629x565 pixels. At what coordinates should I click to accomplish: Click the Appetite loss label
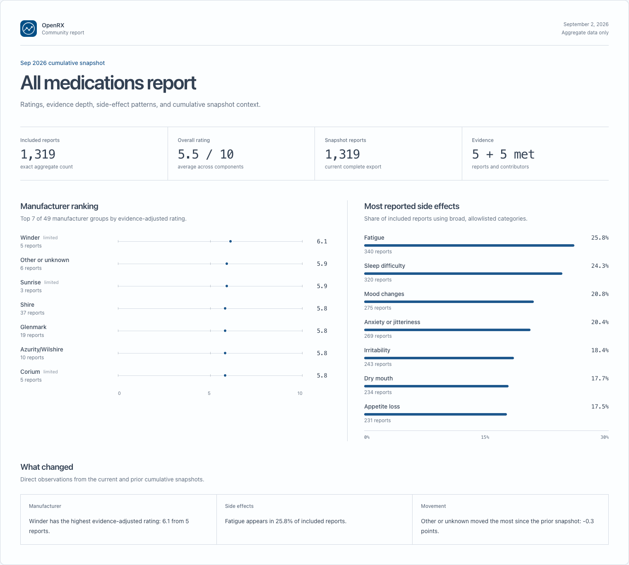[382, 406]
